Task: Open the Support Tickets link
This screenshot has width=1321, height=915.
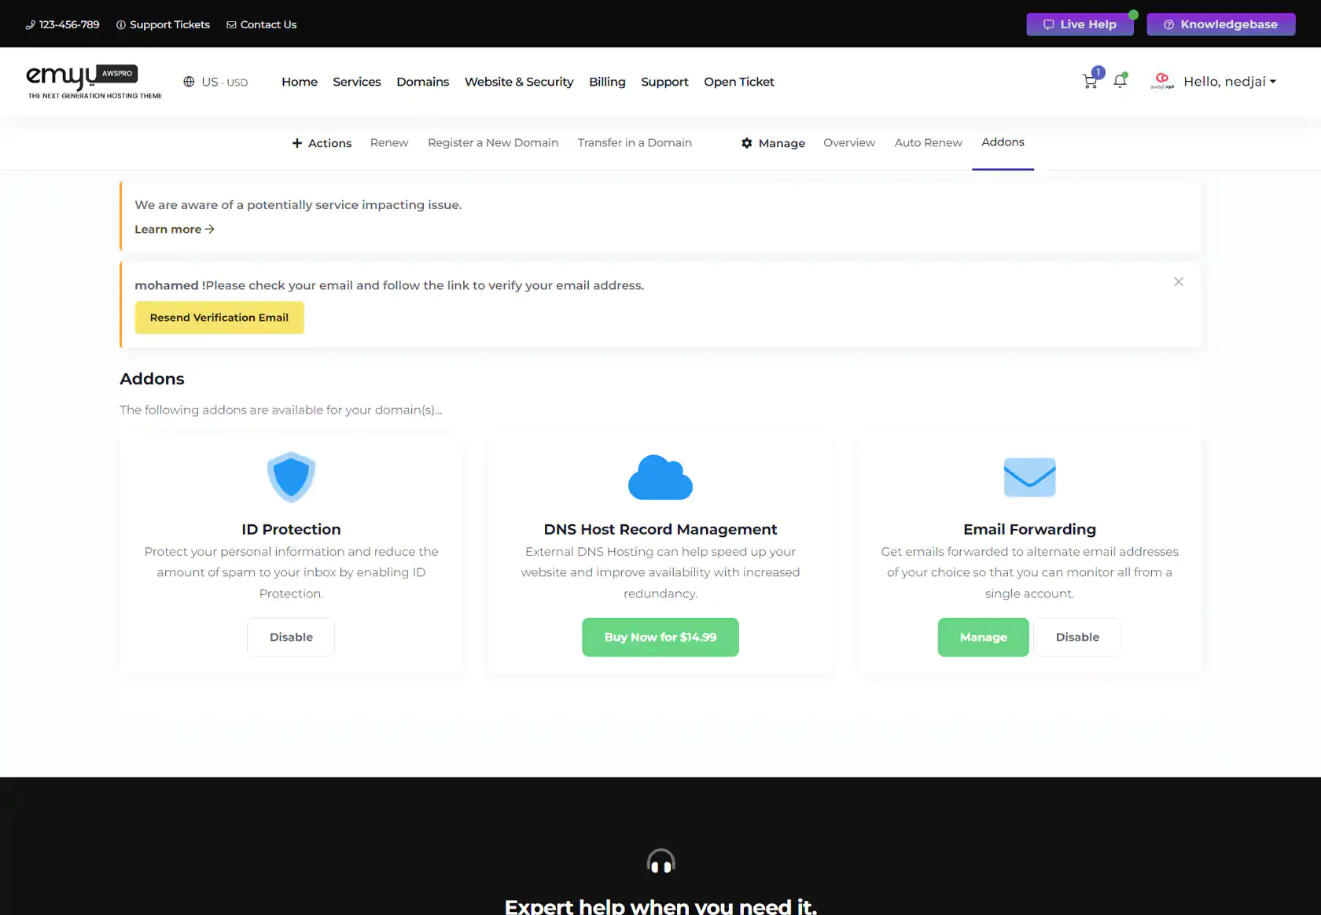Action: 163,24
